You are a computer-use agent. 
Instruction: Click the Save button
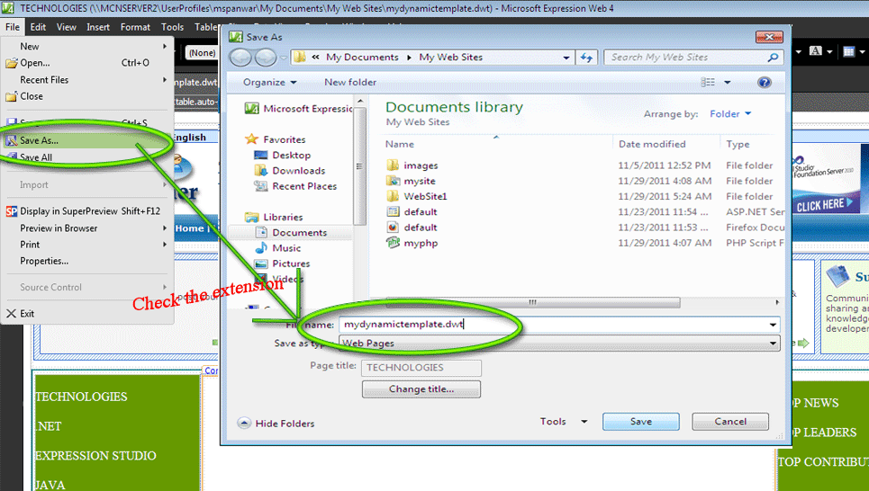(640, 421)
